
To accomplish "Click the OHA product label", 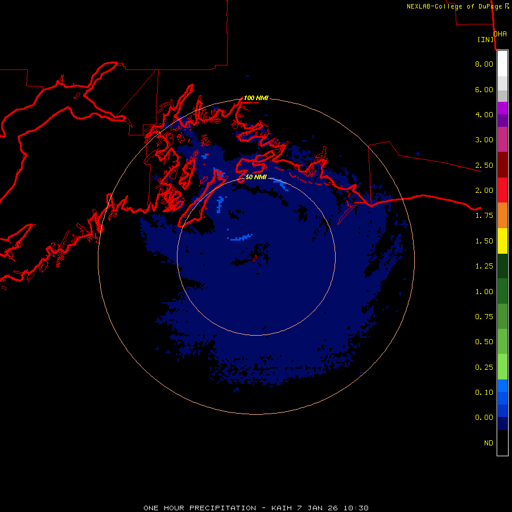I will pos(500,34).
